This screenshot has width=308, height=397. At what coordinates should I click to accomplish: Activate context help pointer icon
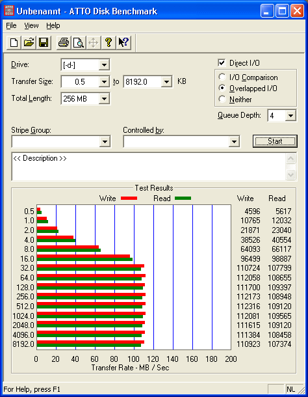point(123,42)
